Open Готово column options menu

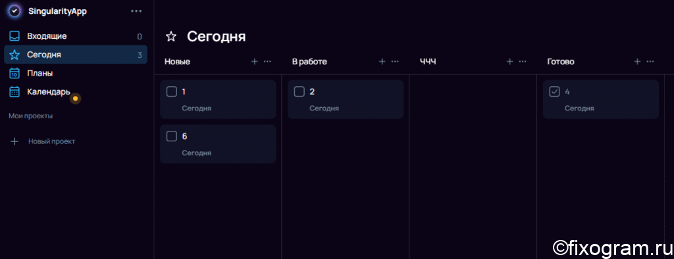650,61
